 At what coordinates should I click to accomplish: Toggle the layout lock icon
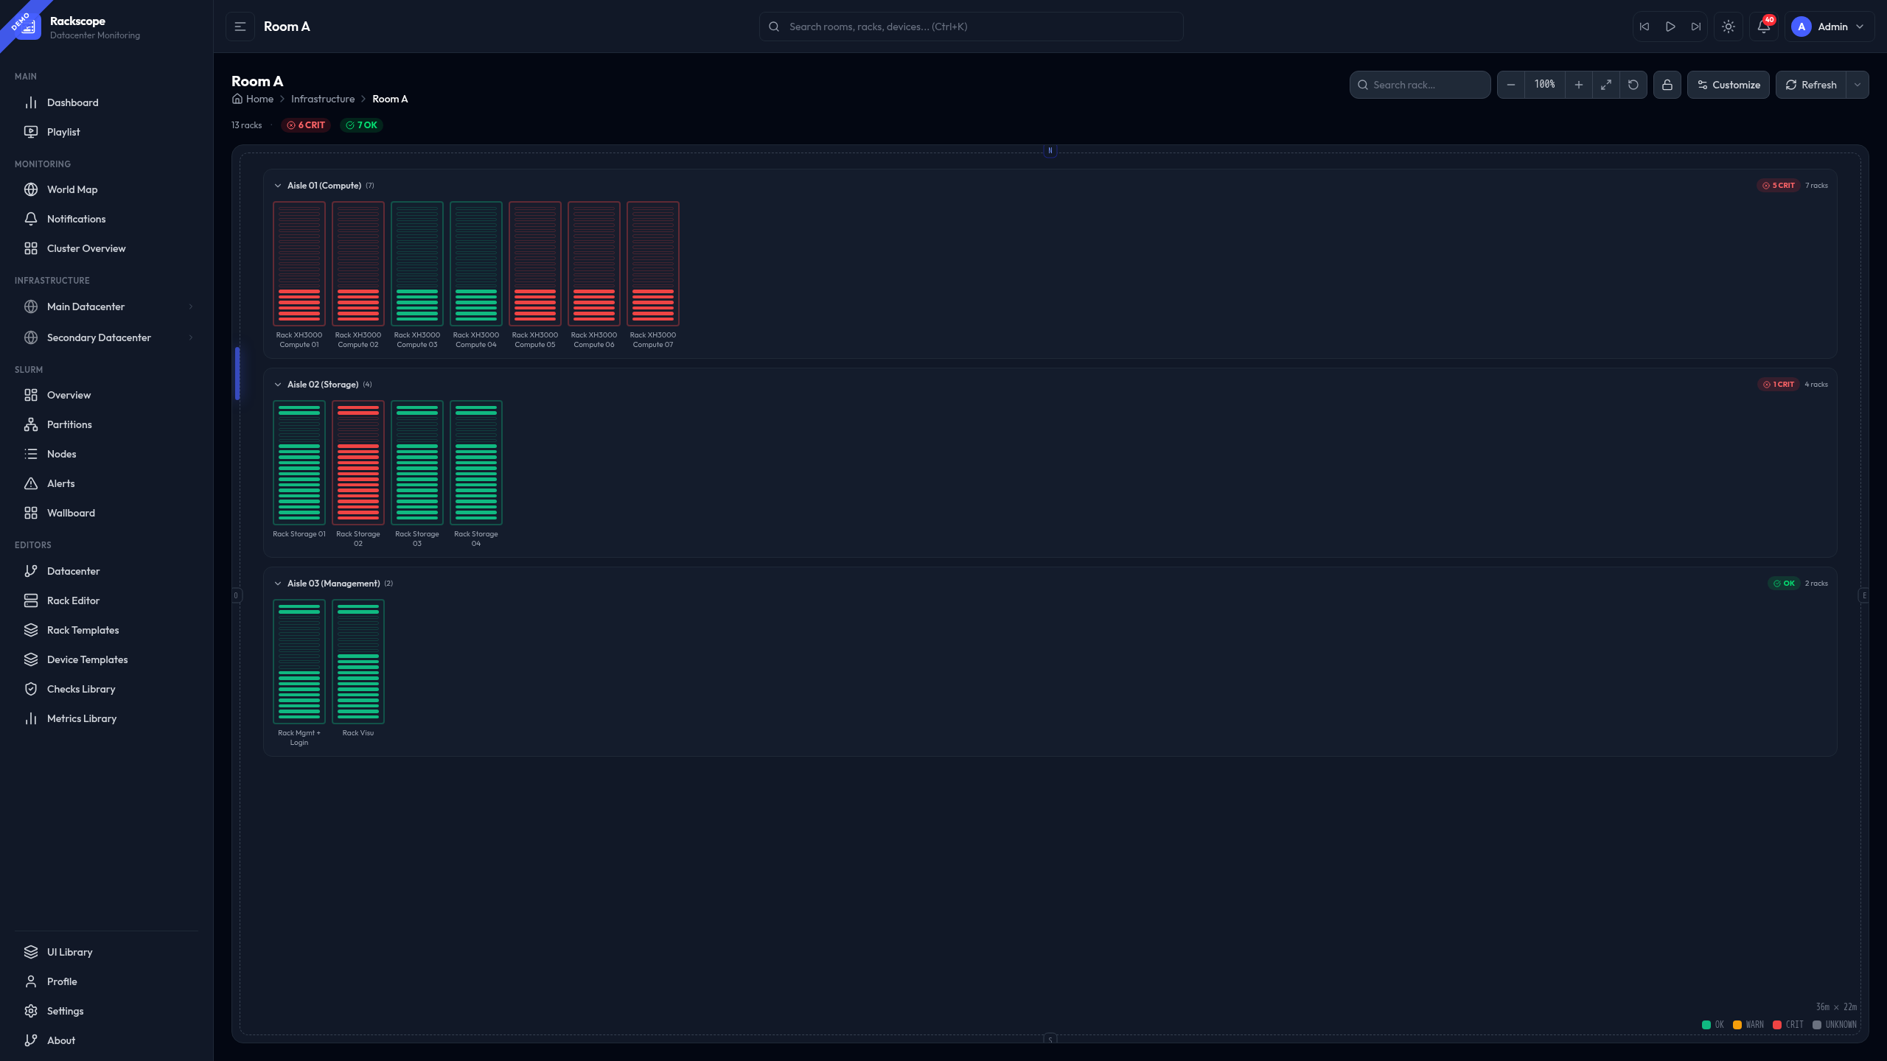pyautogui.click(x=1667, y=85)
